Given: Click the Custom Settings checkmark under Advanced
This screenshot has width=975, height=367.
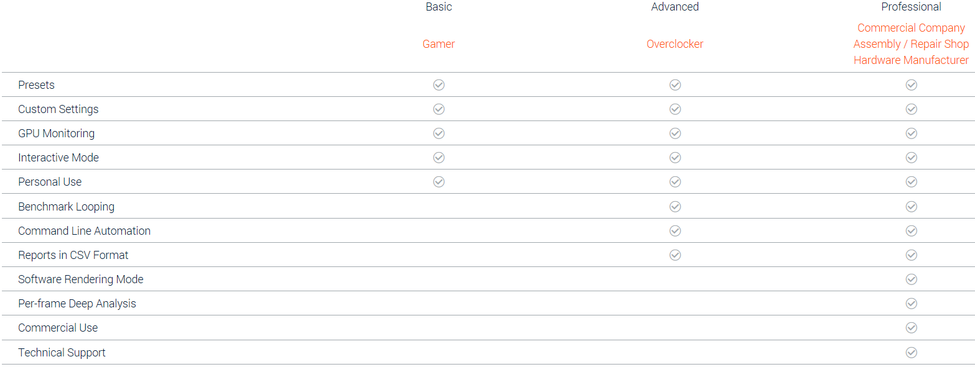Looking at the screenshot, I should [x=675, y=109].
